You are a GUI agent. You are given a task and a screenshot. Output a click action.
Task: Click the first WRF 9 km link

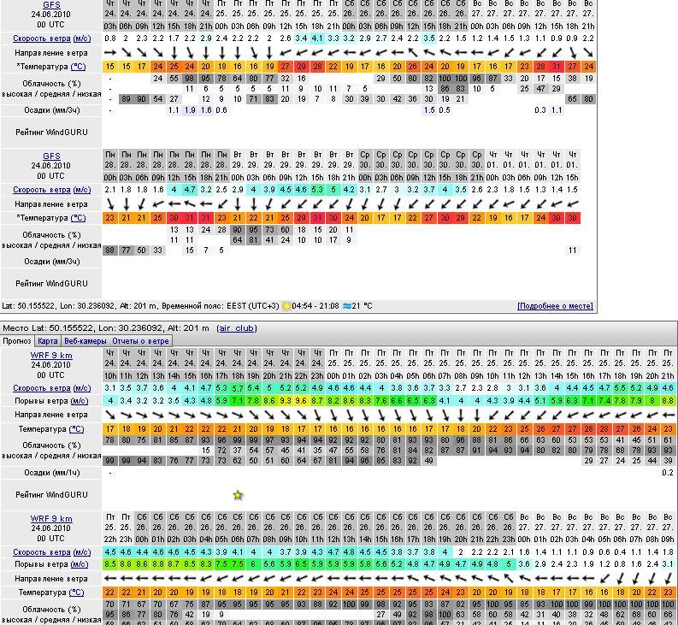[x=51, y=355]
